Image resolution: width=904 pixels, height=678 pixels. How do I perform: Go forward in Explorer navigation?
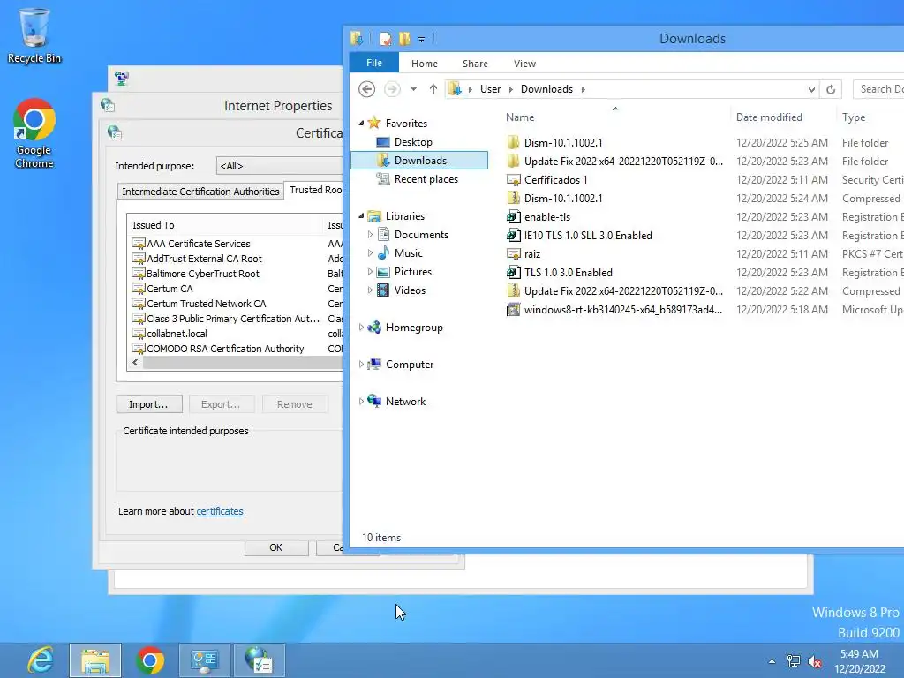coord(392,89)
